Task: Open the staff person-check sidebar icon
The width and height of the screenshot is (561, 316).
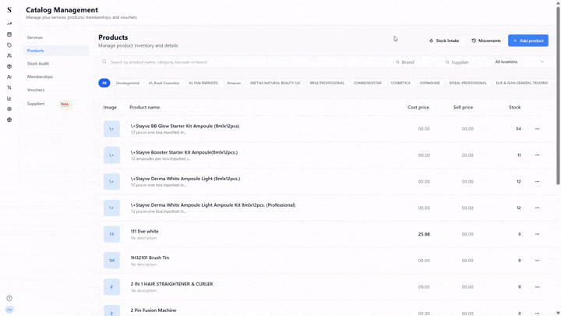Action: pyautogui.click(x=9, y=76)
